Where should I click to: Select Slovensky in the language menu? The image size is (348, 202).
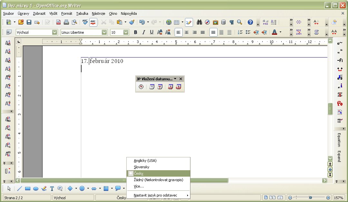pyautogui.click(x=158, y=167)
